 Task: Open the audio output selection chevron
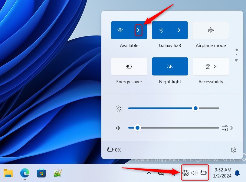(x=231, y=128)
